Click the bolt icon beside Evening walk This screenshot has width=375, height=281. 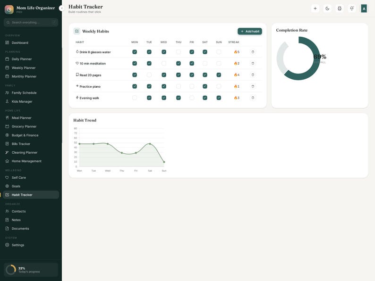(x=77, y=98)
